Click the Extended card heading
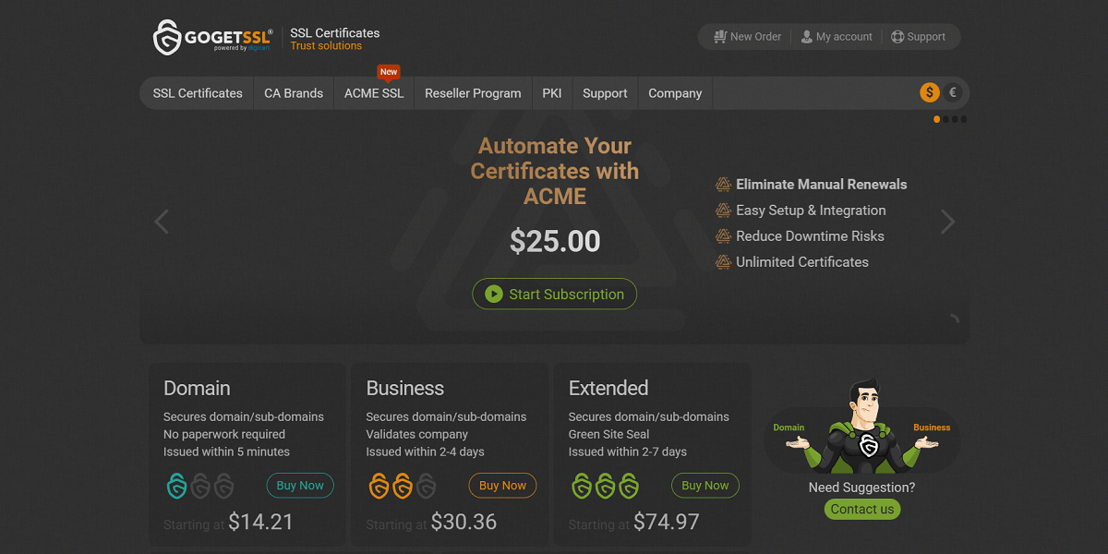 (x=608, y=388)
